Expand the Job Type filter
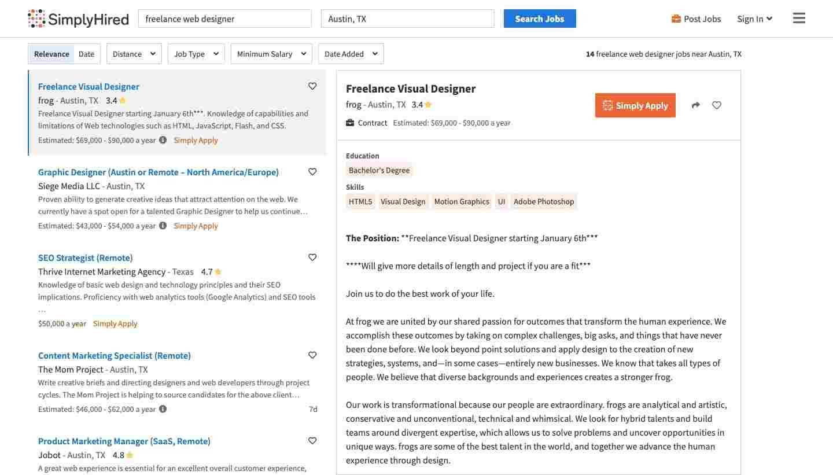This screenshot has height=475, width=833. point(196,54)
